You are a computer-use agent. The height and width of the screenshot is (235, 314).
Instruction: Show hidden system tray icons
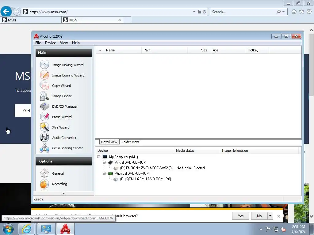(x=261, y=229)
